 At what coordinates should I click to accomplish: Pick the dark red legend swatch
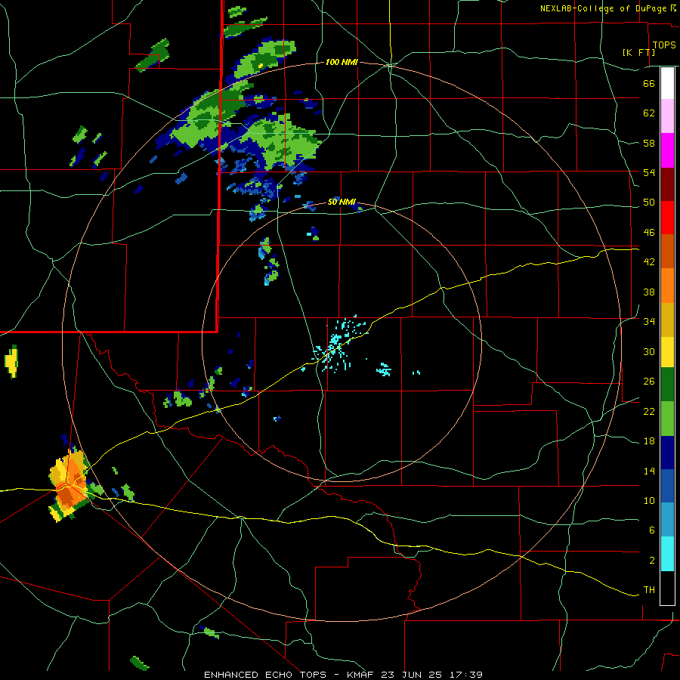coord(667,184)
